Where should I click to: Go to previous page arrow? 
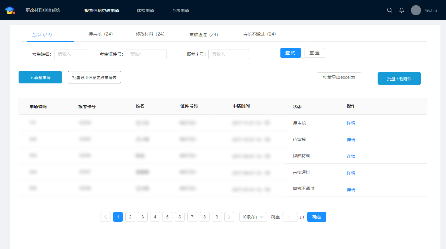tap(106, 217)
